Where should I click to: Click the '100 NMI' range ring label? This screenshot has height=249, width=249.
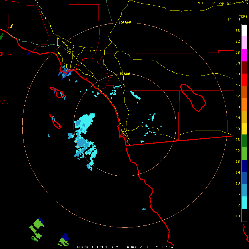click(x=125, y=23)
